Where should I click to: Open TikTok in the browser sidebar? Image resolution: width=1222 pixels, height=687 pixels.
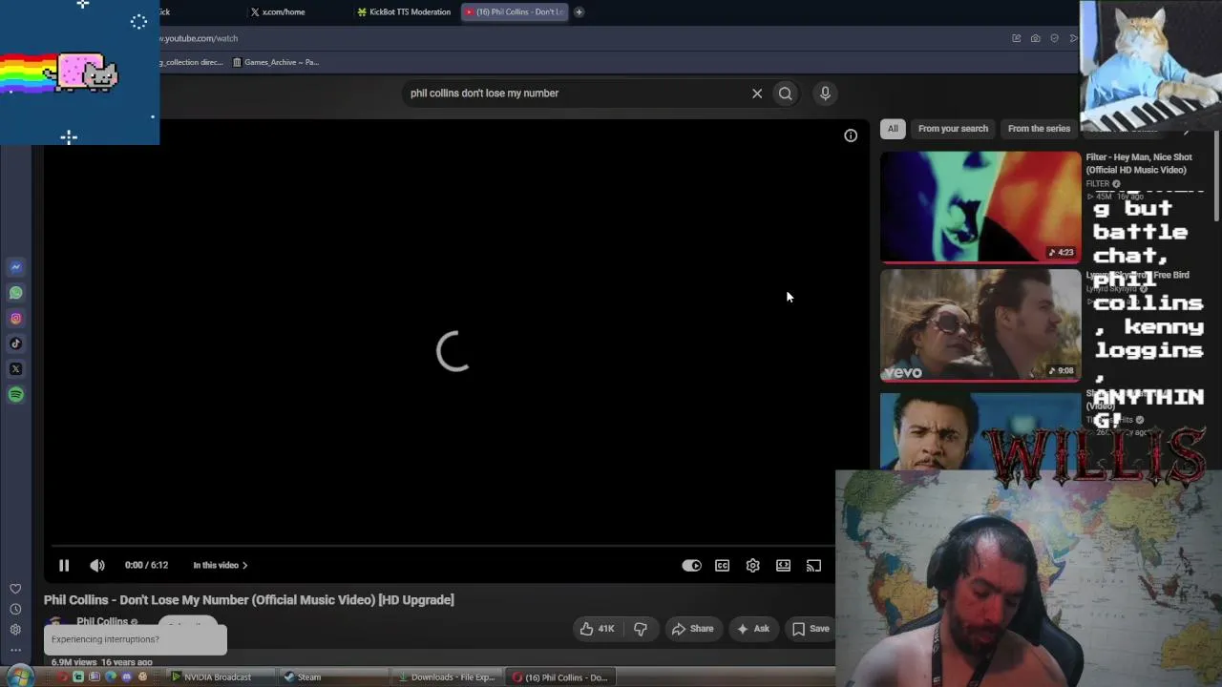(x=15, y=343)
